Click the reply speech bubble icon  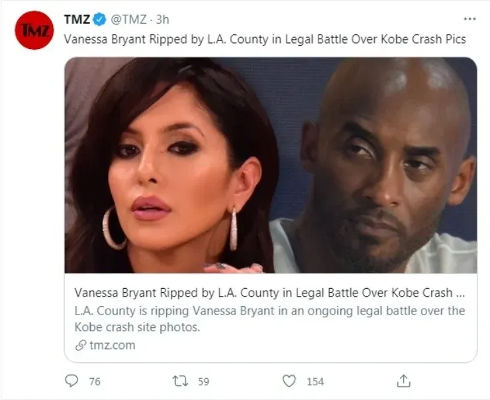72,381
